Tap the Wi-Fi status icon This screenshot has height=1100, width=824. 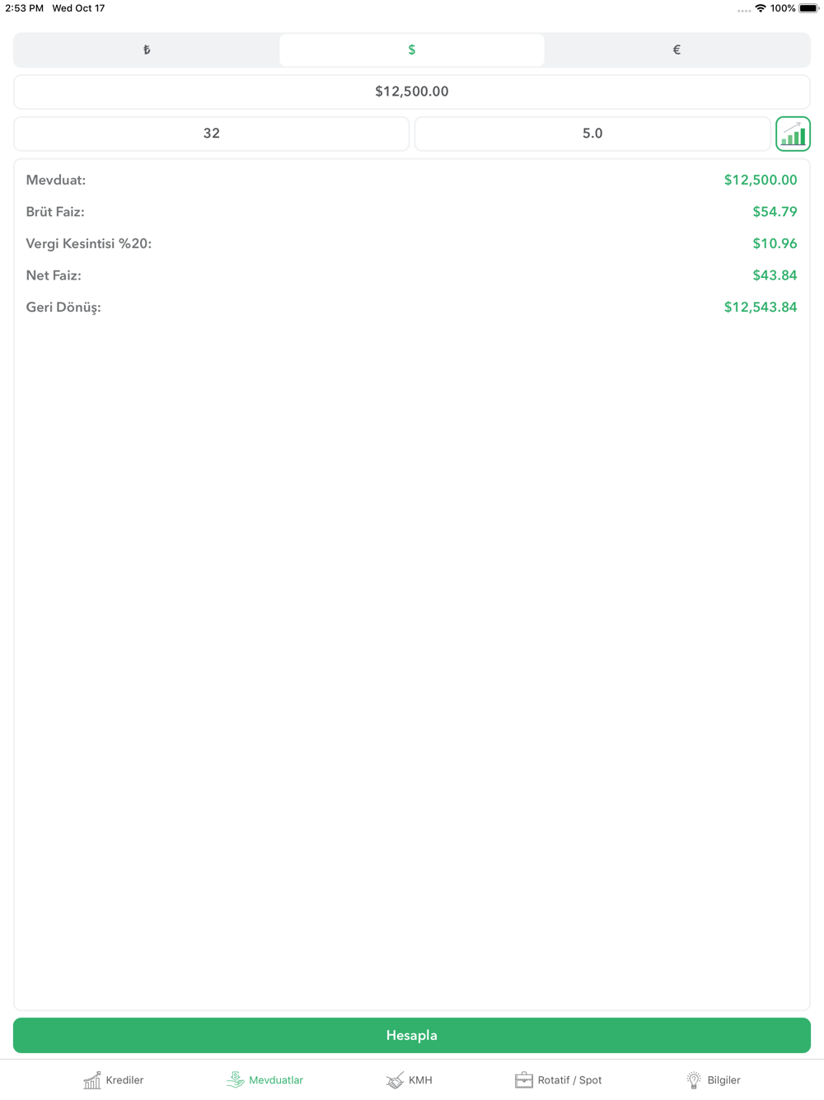[760, 8]
